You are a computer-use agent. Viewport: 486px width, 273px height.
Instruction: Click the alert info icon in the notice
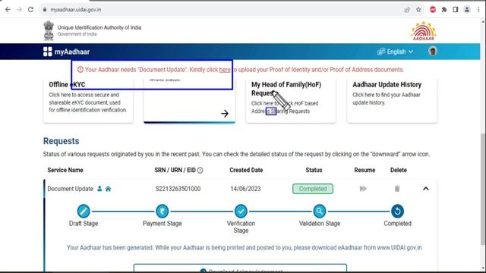[x=80, y=70]
